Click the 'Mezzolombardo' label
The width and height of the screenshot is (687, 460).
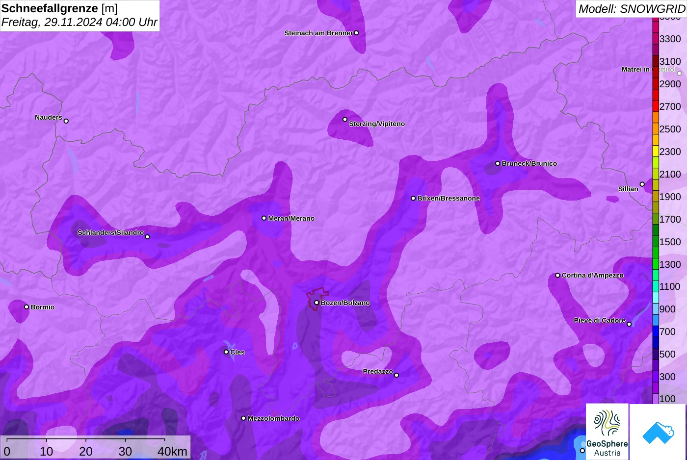tap(273, 418)
